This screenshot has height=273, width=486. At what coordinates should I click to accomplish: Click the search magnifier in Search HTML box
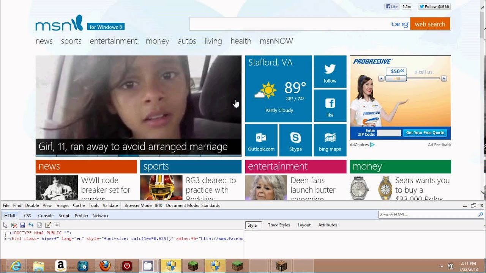pyautogui.click(x=481, y=215)
